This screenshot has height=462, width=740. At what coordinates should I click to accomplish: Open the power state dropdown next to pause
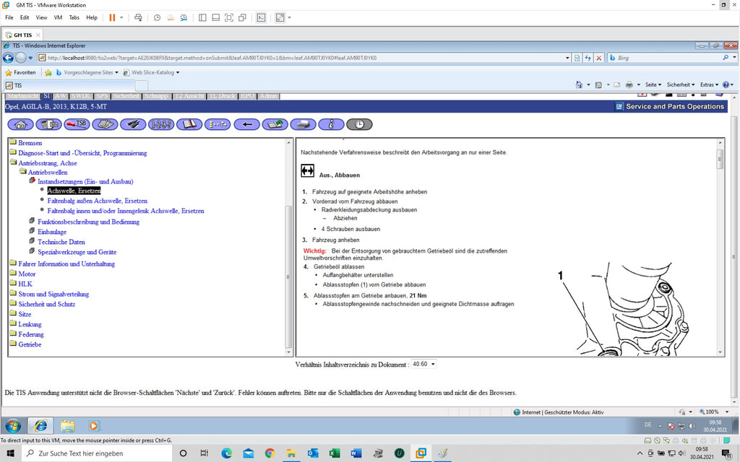tap(121, 17)
